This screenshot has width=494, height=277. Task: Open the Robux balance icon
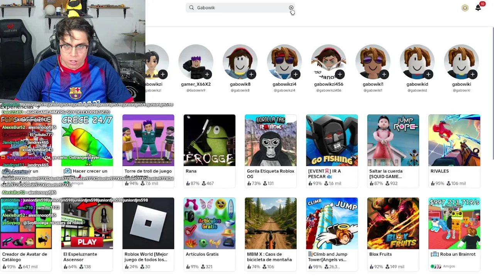pyautogui.click(x=465, y=8)
